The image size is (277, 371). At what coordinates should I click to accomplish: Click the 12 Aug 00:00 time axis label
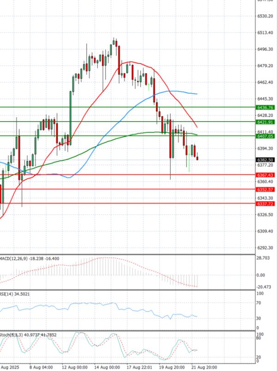pos(75,367)
